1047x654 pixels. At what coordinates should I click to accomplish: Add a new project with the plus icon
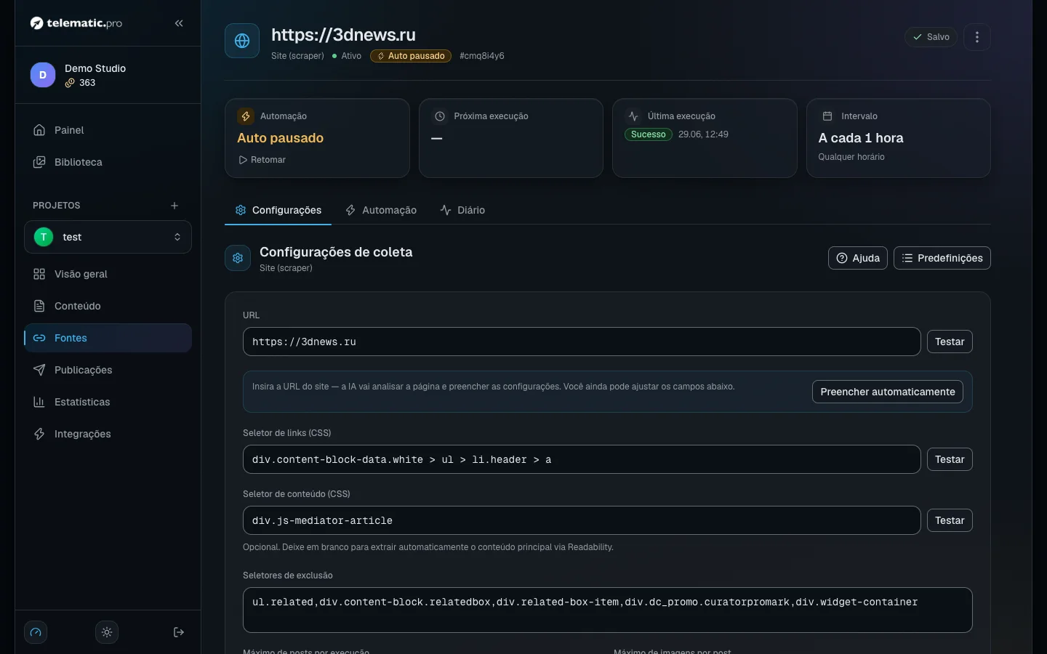coord(174,206)
